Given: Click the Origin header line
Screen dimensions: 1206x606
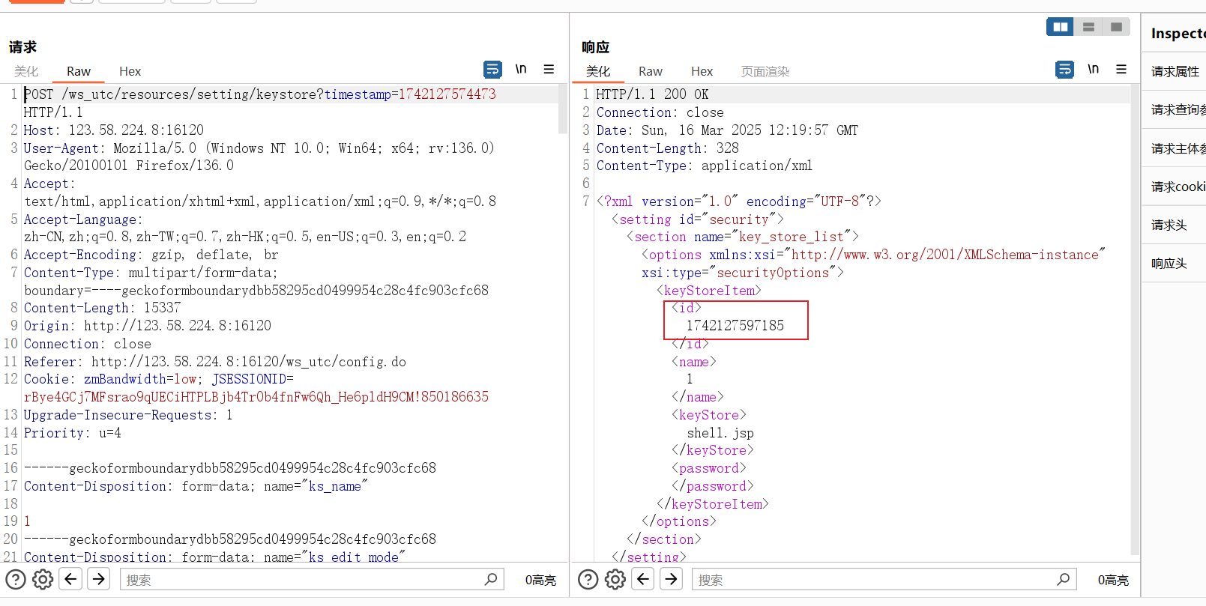Looking at the screenshot, I should tap(148, 326).
